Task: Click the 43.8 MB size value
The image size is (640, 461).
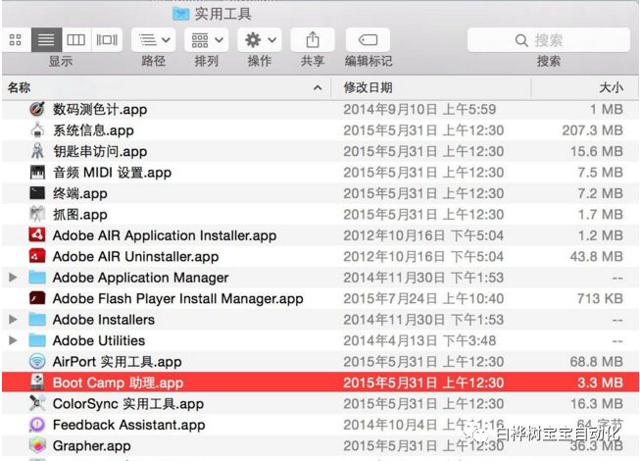Action: point(597,256)
